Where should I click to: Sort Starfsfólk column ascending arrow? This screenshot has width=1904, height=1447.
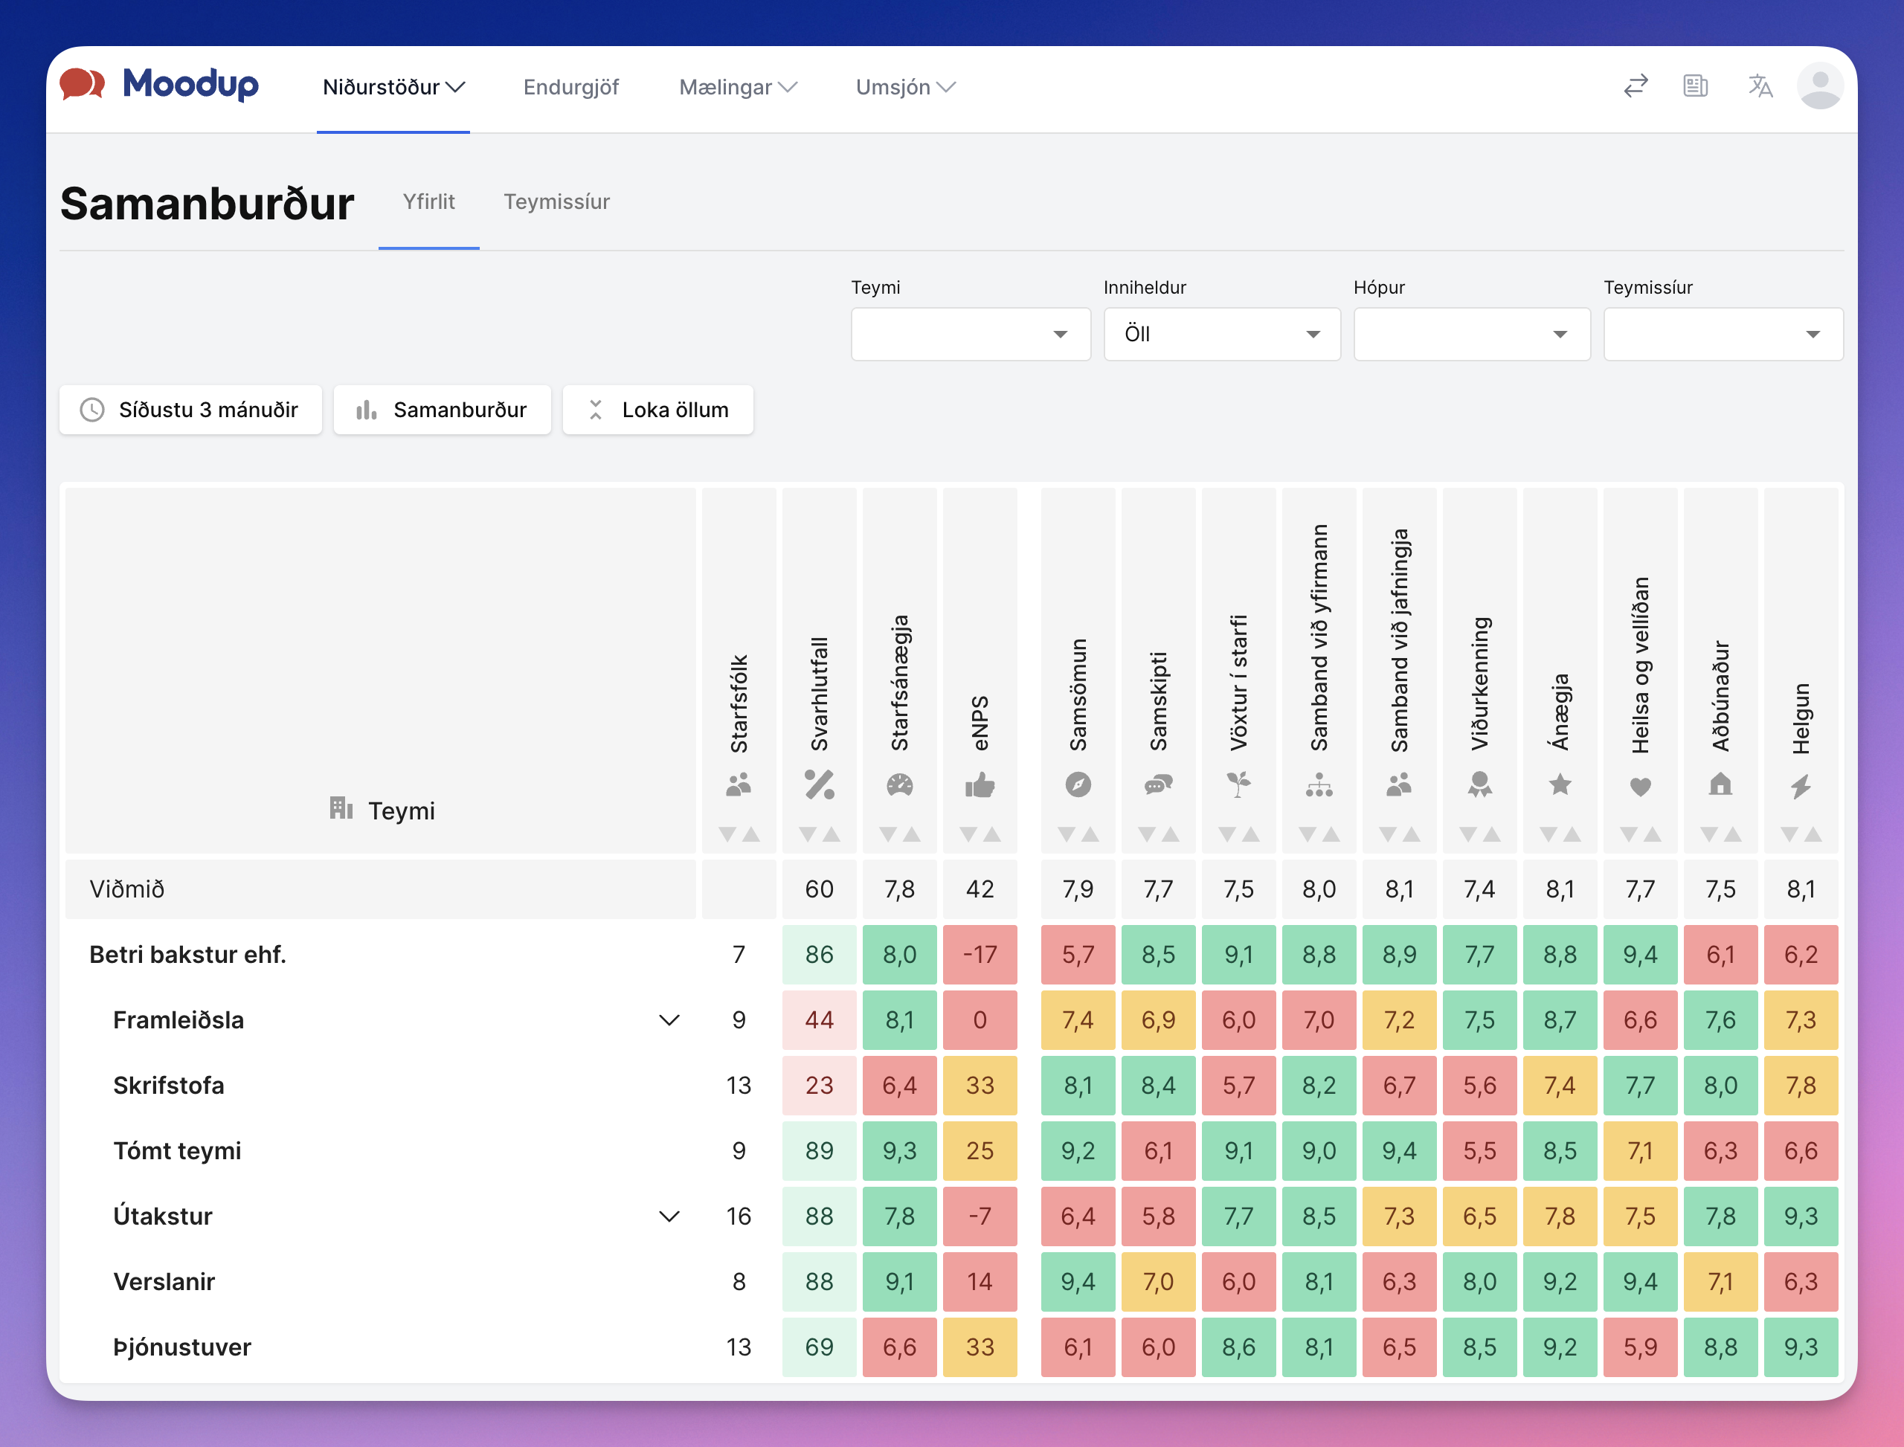point(751,834)
